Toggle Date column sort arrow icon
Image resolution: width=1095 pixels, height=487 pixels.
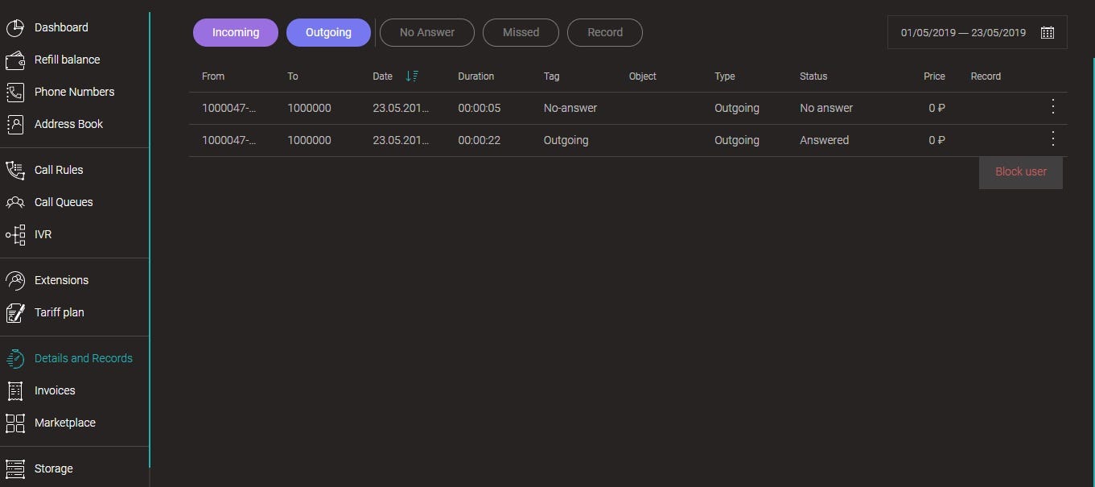412,76
